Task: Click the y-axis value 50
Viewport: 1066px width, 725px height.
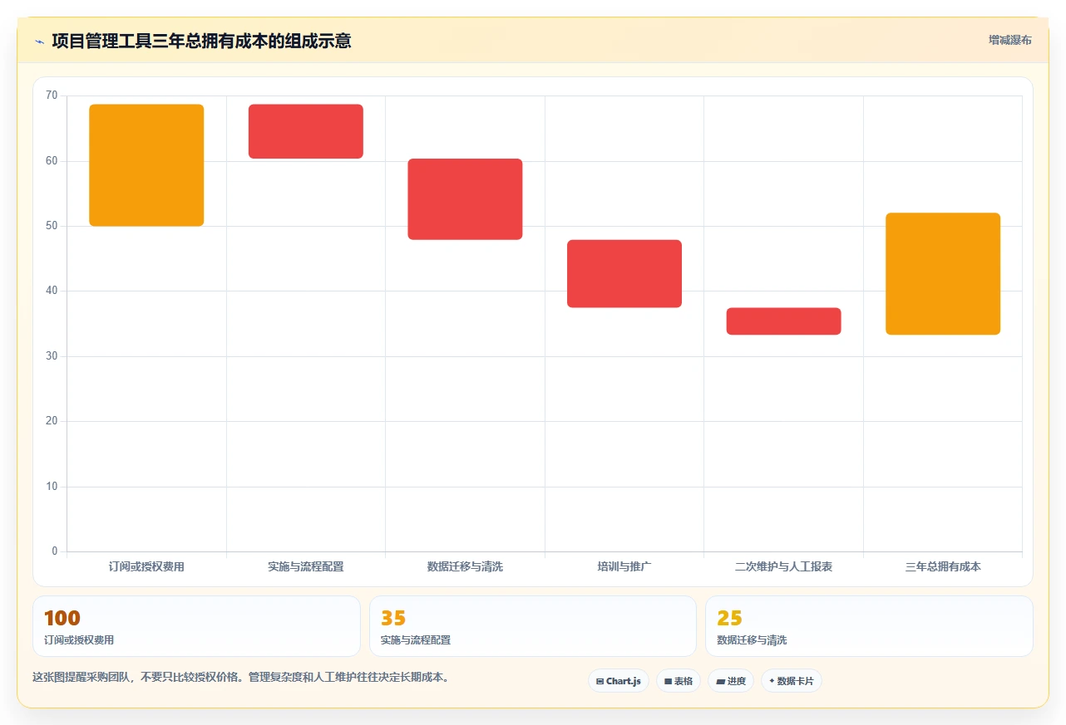Action: [52, 226]
